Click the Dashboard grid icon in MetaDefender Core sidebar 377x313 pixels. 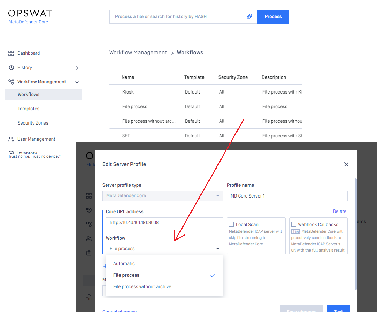coord(11,53)
